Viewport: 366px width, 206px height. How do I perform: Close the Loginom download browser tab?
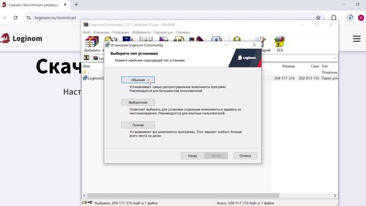(65, 5)
